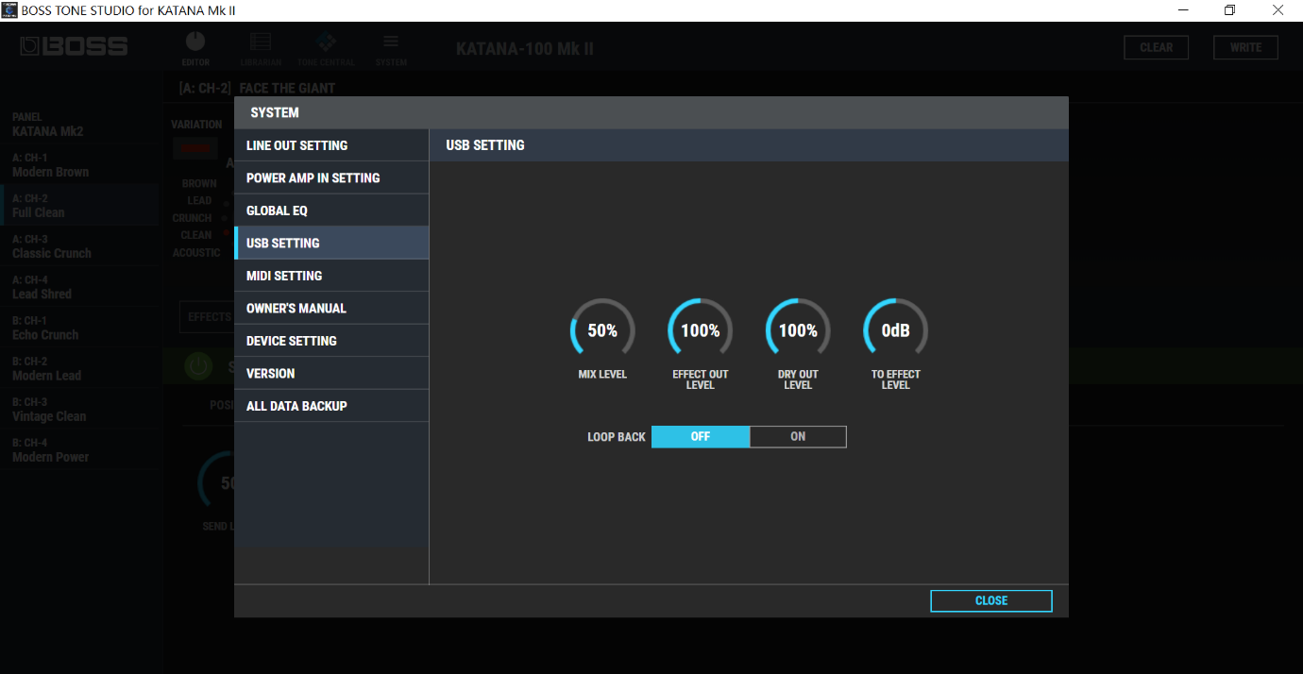1303x674 pixels.
Task: Select A: CH-1 Modern Brown patch
Action: tap(80, 165)
